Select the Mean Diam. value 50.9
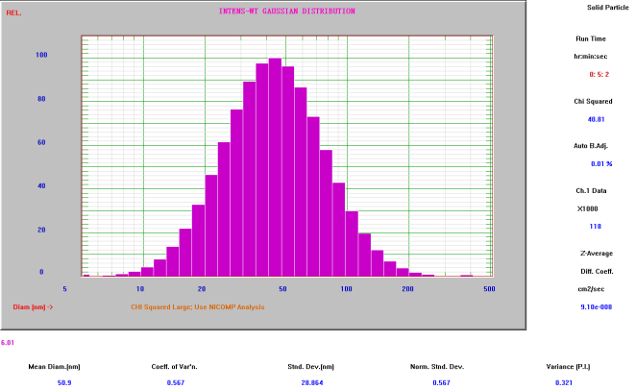This screenshot has width=636, height=390. pyautogui.click(x=65, y=381)
